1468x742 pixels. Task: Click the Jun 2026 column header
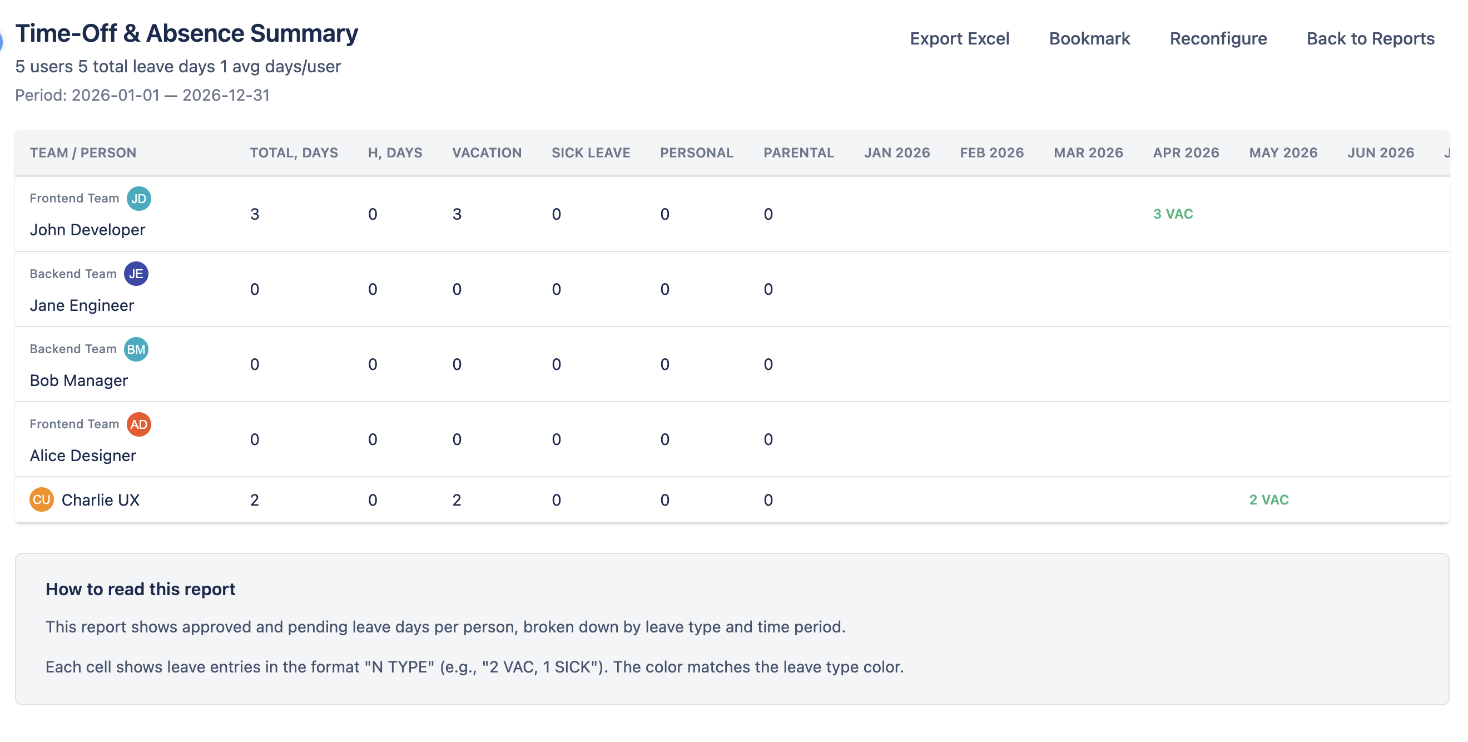pos(1380,153)
